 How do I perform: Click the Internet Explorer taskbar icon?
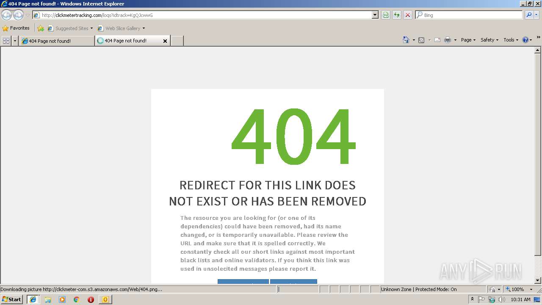click(33, 299)
